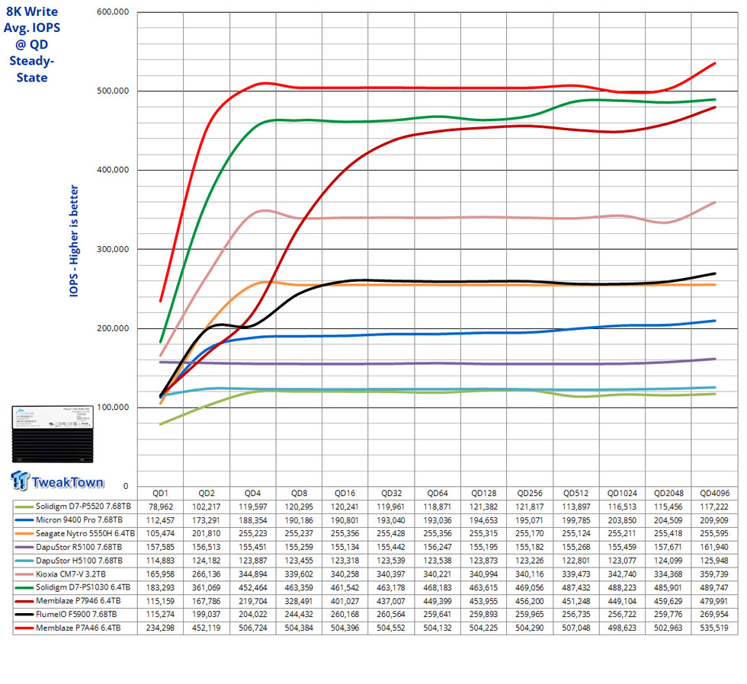Click the QD512 column header
747x684 pixels.
pos(576,493)
